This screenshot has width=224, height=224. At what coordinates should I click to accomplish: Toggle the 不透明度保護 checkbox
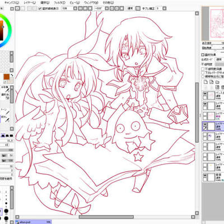point(203,69)
